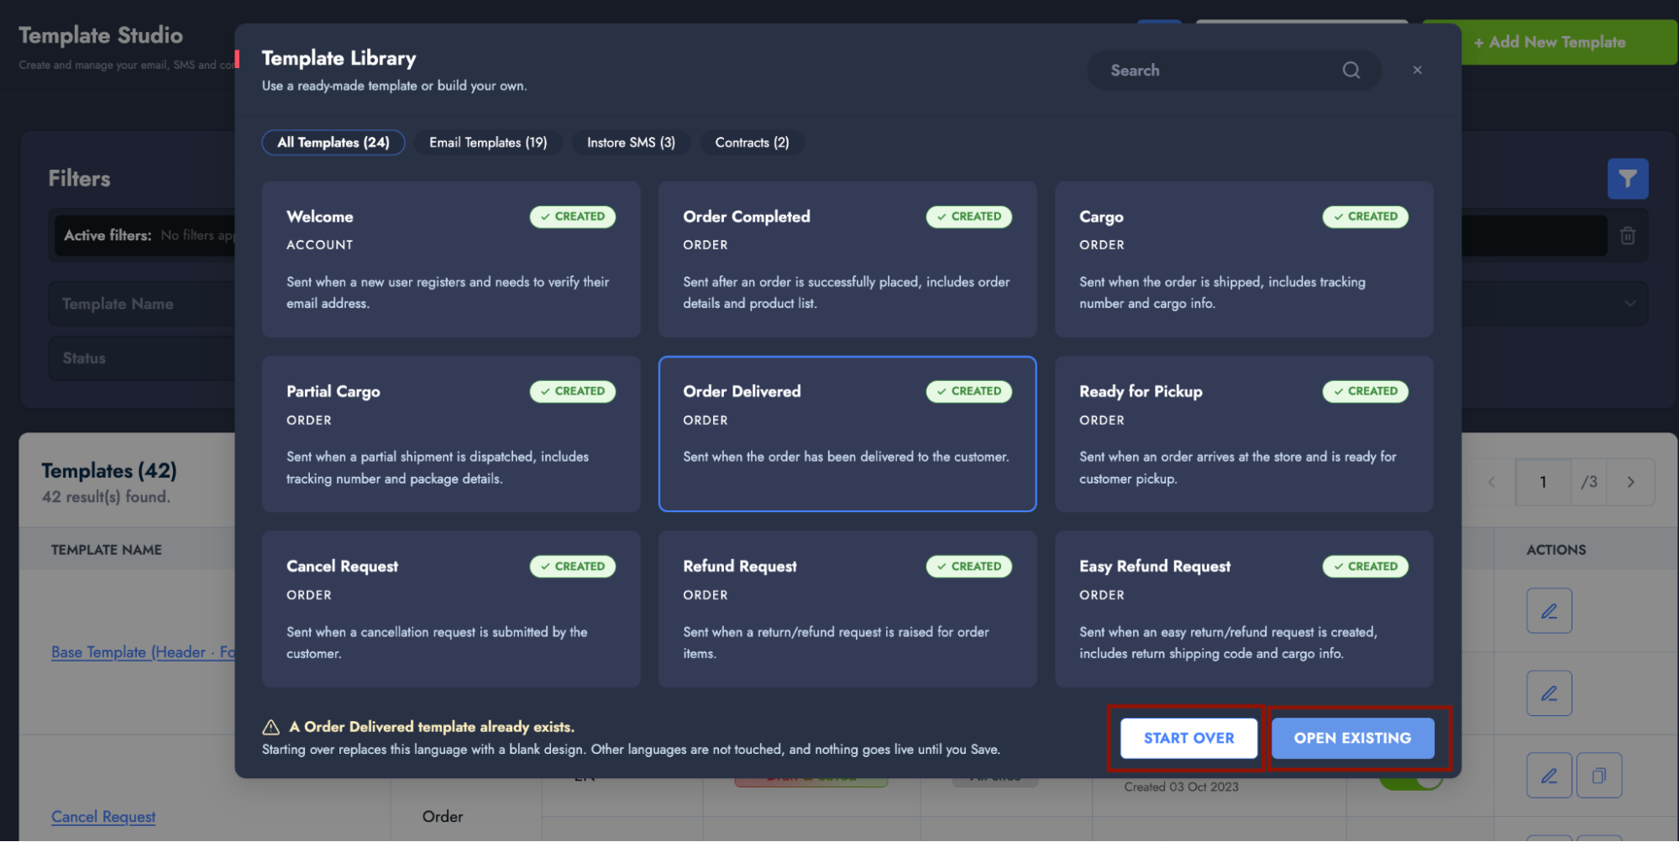
Task: Click the CREATED badge on Welcome card
Action: click(573, 217)
